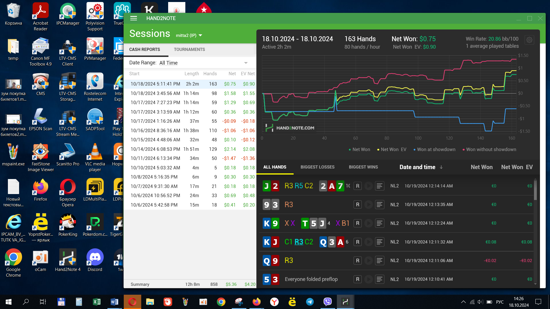Open hand text for the J2 row
550x309 pixels.
pyautogui.click(x=380, y=186)
